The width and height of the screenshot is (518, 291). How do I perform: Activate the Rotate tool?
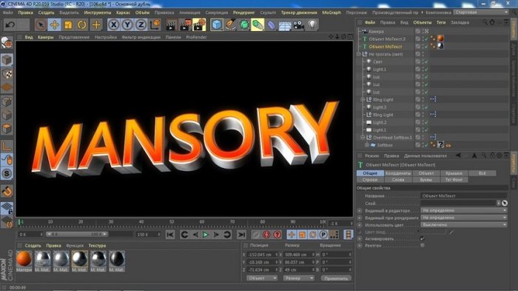pos(82,24)
